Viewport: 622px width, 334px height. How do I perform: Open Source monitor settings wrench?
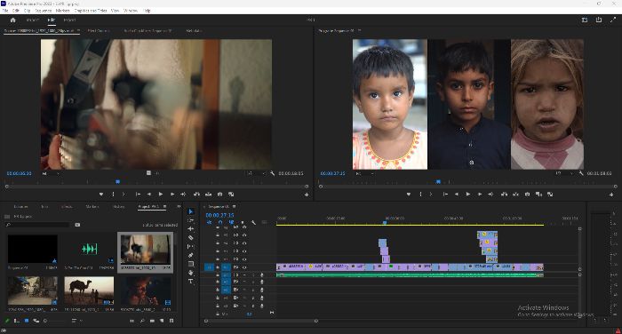273,173
